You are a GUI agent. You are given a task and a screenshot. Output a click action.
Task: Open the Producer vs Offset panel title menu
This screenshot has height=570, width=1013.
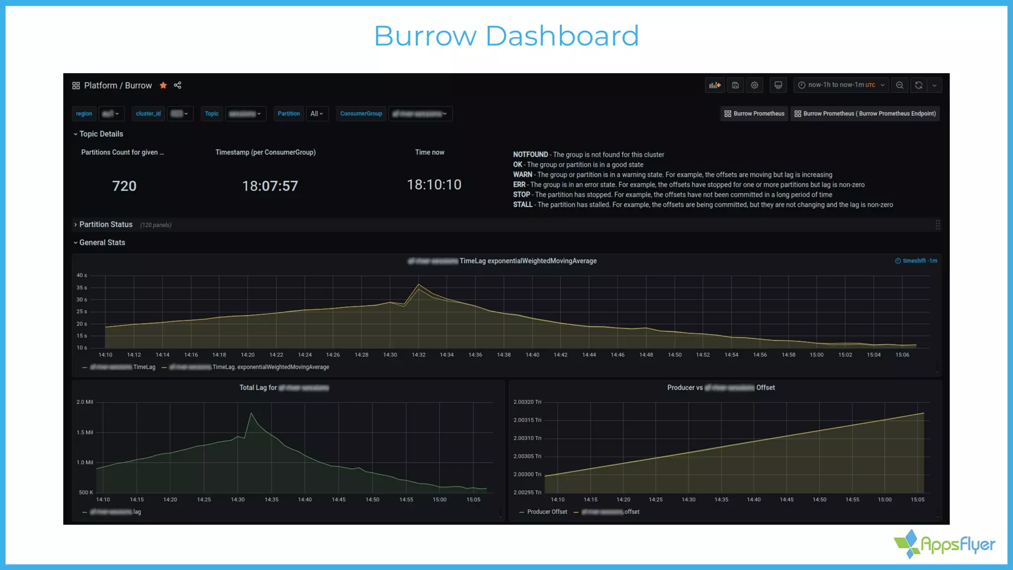point(721,388)
